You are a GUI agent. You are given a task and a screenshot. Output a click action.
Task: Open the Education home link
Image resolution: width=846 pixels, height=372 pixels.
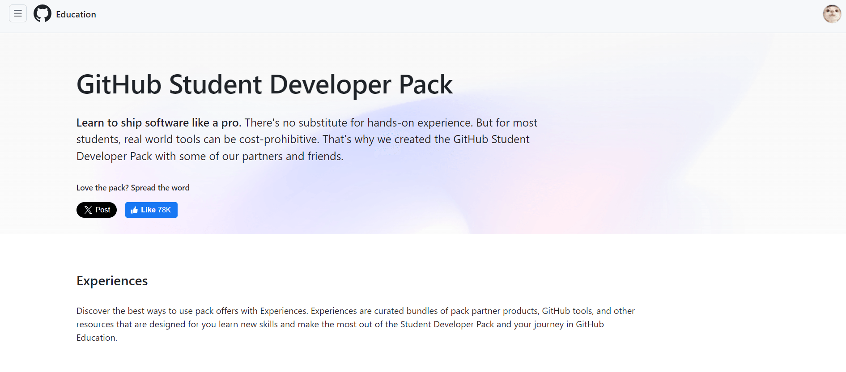coord(76,14)
